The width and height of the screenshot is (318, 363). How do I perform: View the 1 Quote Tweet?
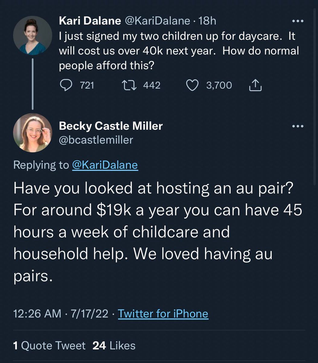(x=49, y=345)
